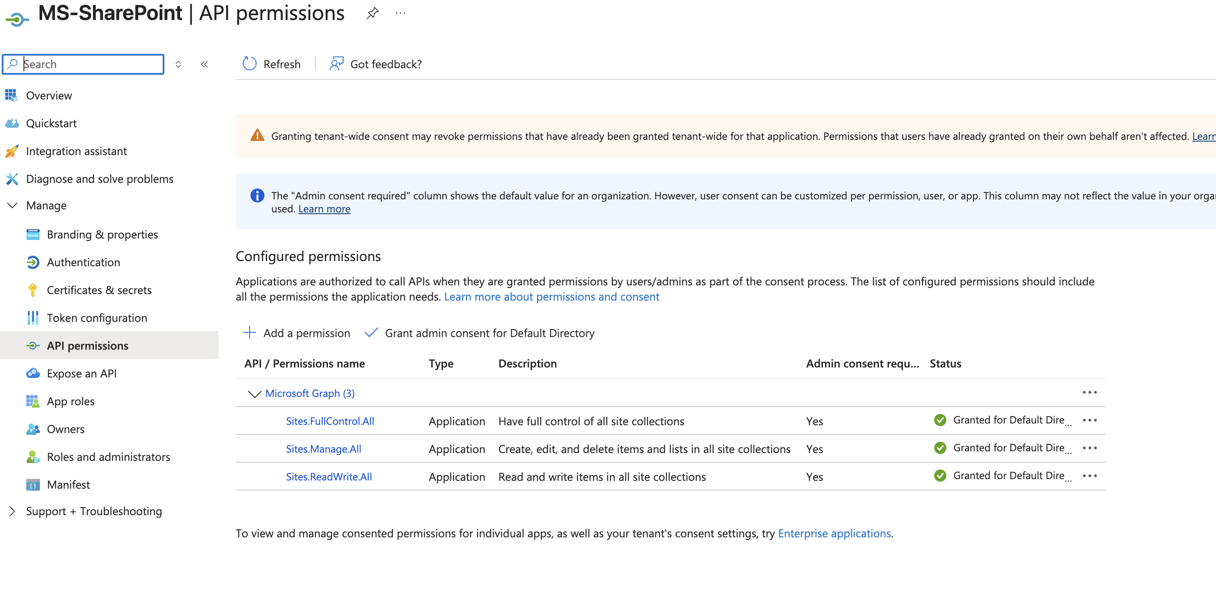Collapse the sidebar with double-chevron icon

[x=204, y=64]
